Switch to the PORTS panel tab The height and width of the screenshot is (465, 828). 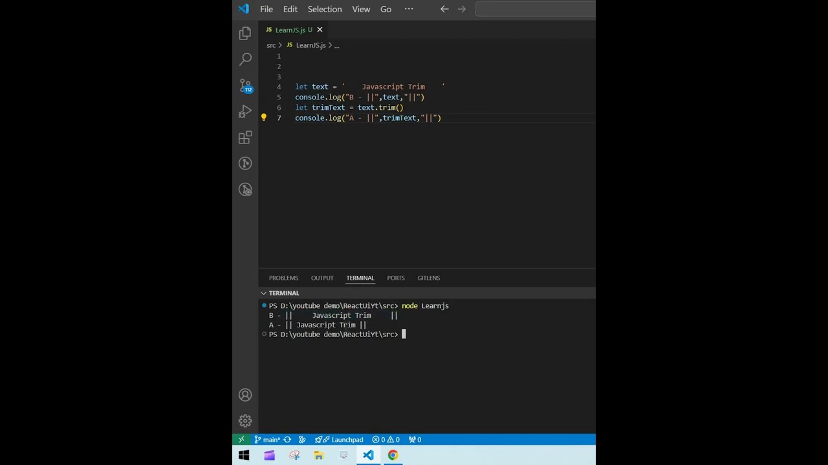[396, 278]
